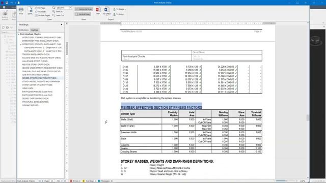Click the Messages indicator in status bar

pyautogui.click(x=105, y=181)
